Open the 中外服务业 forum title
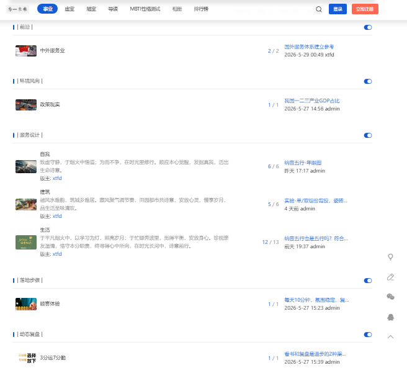 (x=52, y=51)
